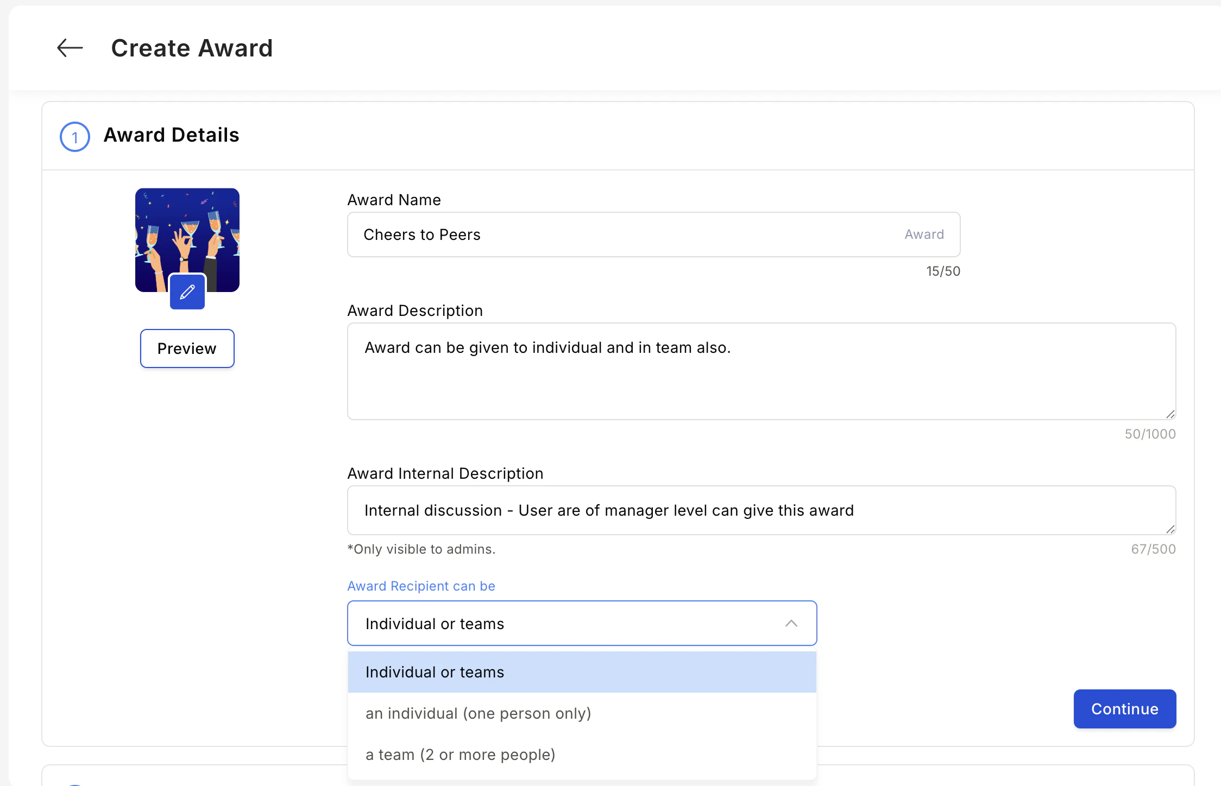Click the 'Award Recipient can be' label
The width and height of the screenshot is (1221, 786).
[x=421, y=586]
